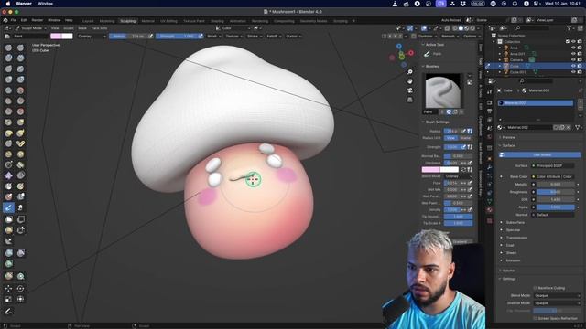Click the brush preview thumbnail
Screen dimensions: 586x329
[442, 90]
